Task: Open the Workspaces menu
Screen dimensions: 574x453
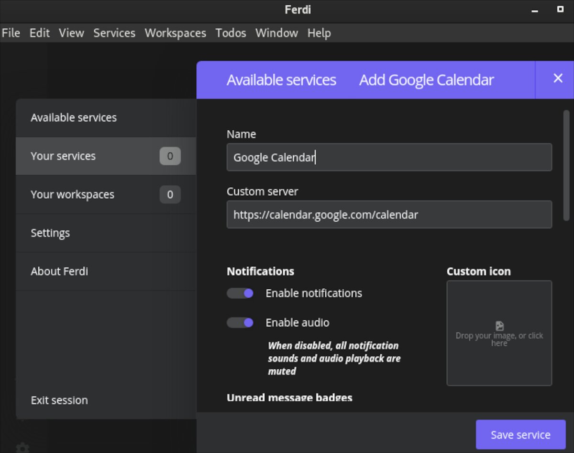Action: [x=175, y=33]
